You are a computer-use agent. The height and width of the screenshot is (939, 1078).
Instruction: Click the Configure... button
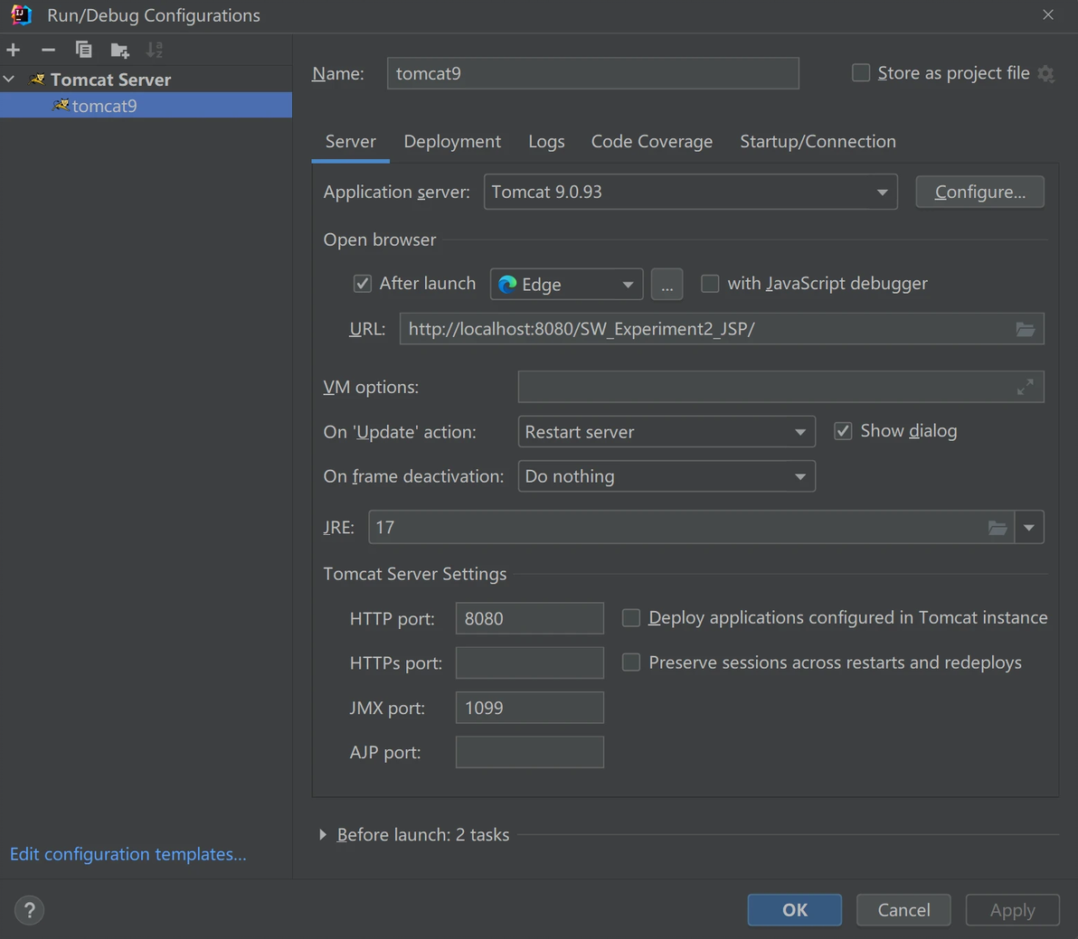(979, 192)
